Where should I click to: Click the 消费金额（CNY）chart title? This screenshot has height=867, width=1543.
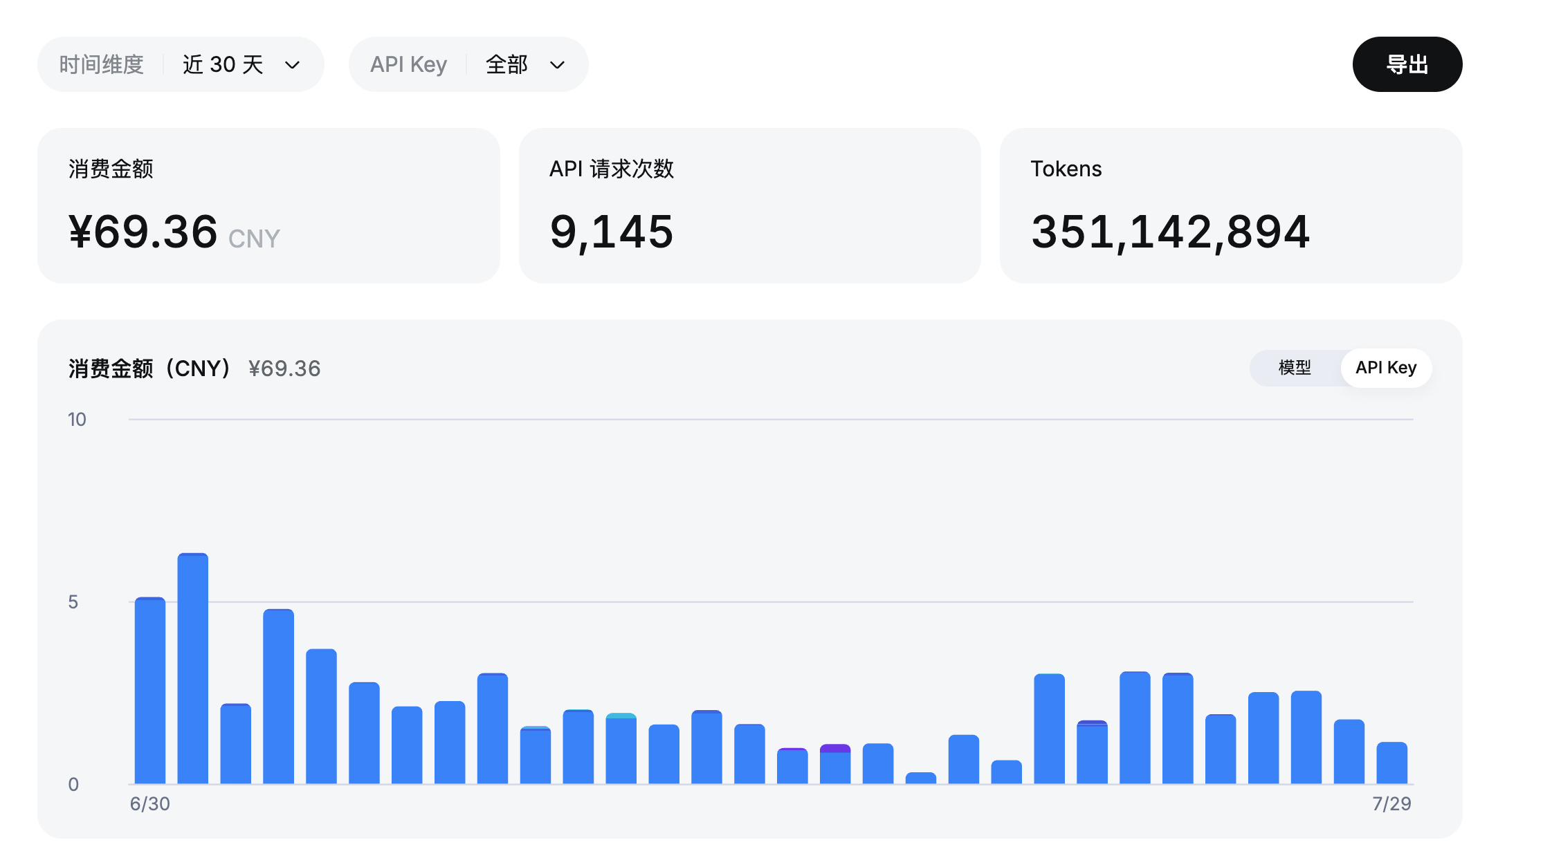click(x=149, y=369)
